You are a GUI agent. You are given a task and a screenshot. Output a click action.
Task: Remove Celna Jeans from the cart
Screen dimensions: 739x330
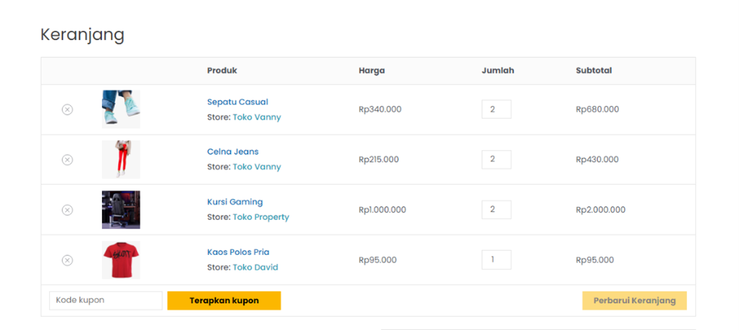67,160
